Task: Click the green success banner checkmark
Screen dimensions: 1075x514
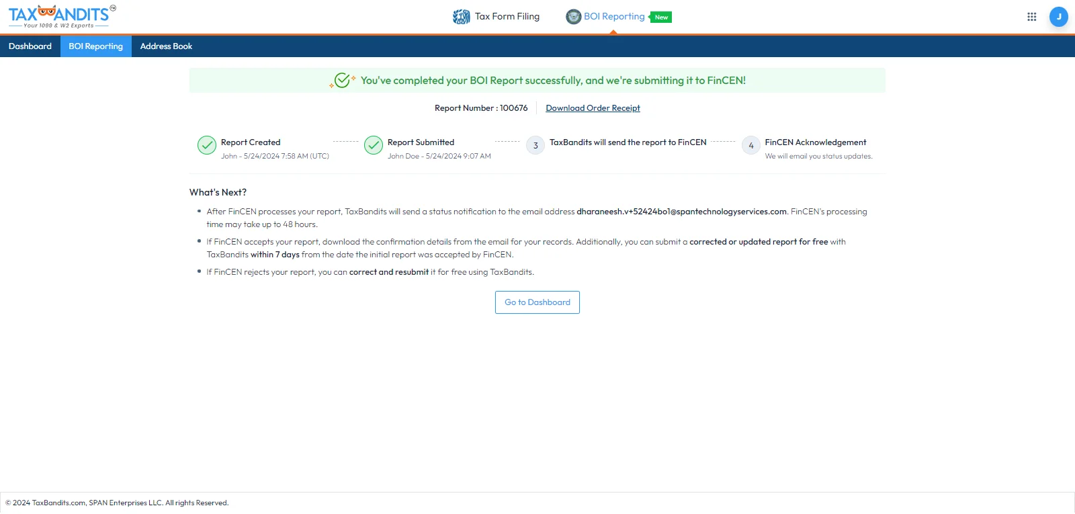Action: (x=342, y=81)
